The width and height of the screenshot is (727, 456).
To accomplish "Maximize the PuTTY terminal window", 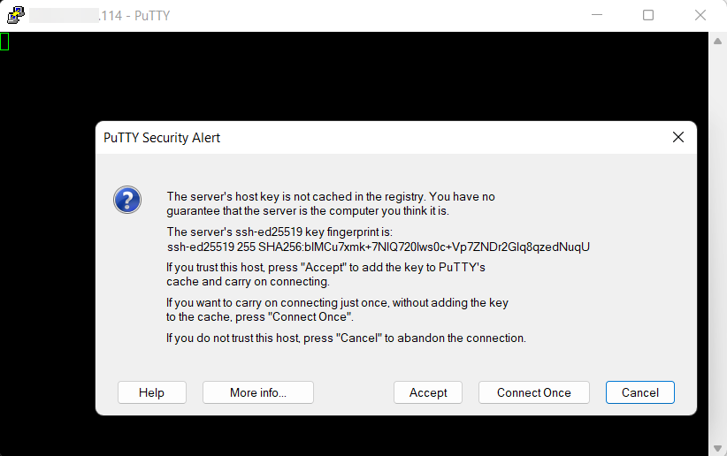I will (x=648, y=15).
